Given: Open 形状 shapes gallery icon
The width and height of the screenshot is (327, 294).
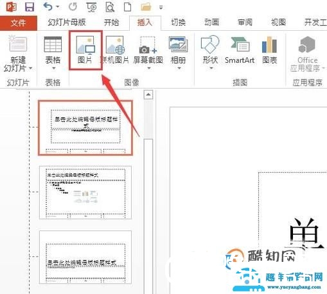Looking at the screenshot, I should pyautogui.click(x=210, y=44).
